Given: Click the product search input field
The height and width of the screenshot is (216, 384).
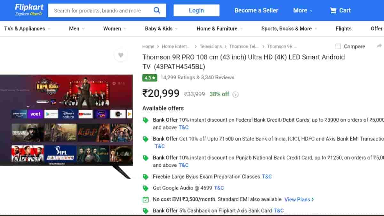Looking at the screenshot, I should [x=99, y=11].
